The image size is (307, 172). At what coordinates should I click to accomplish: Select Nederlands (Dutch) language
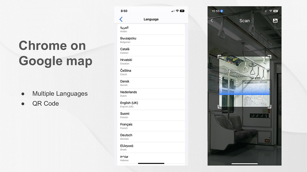(x=151, y=94)
